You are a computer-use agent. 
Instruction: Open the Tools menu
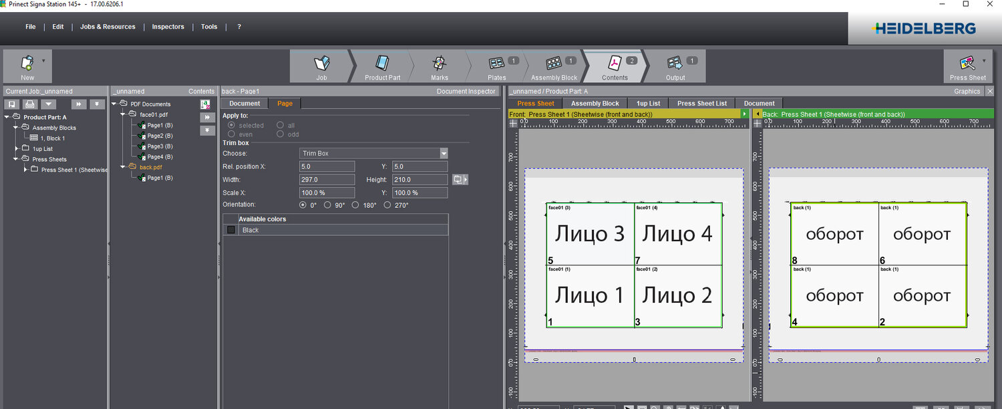(209, 27)
